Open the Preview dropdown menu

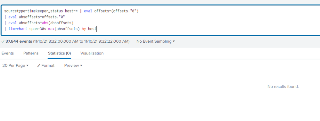(73, 65)
